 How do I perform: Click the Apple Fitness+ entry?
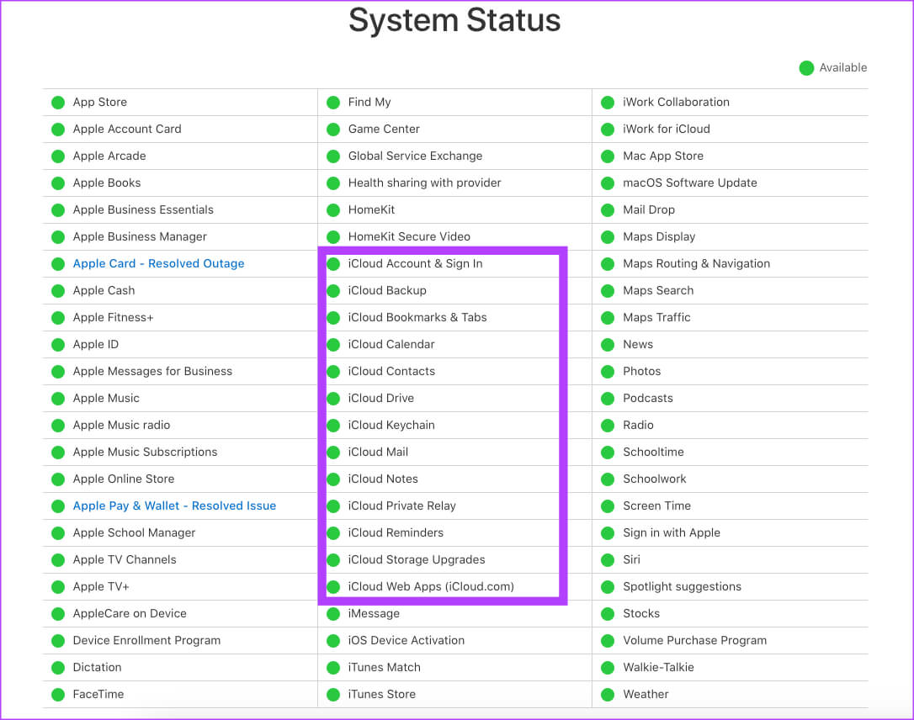coord(113,317)
